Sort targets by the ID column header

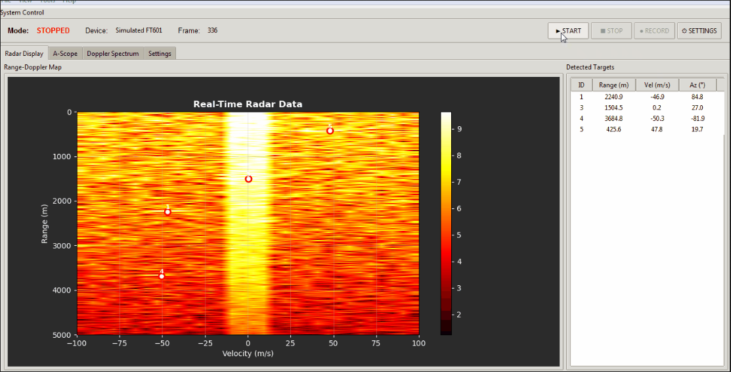click(x=581, y=85)
